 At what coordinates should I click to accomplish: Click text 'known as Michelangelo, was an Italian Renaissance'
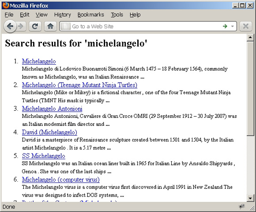pyautogui.click(x=80, y=77)
